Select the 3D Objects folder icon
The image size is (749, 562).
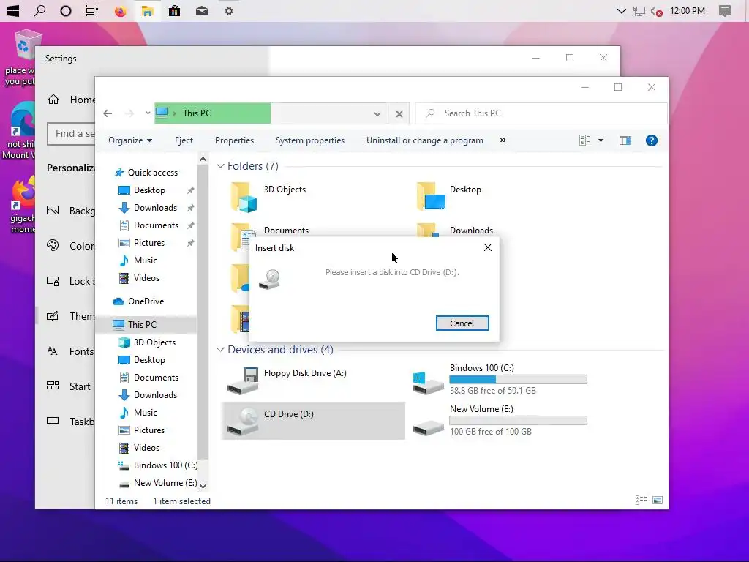pyautogui.click(x=244, y=197)
